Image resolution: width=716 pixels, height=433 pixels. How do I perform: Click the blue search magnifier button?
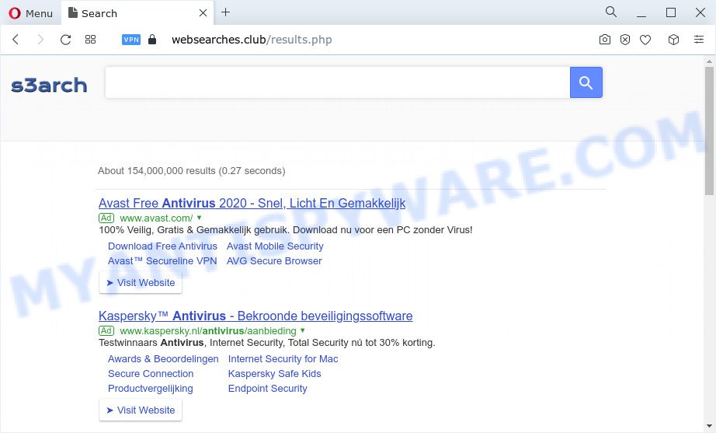click(x=586, y=82)
